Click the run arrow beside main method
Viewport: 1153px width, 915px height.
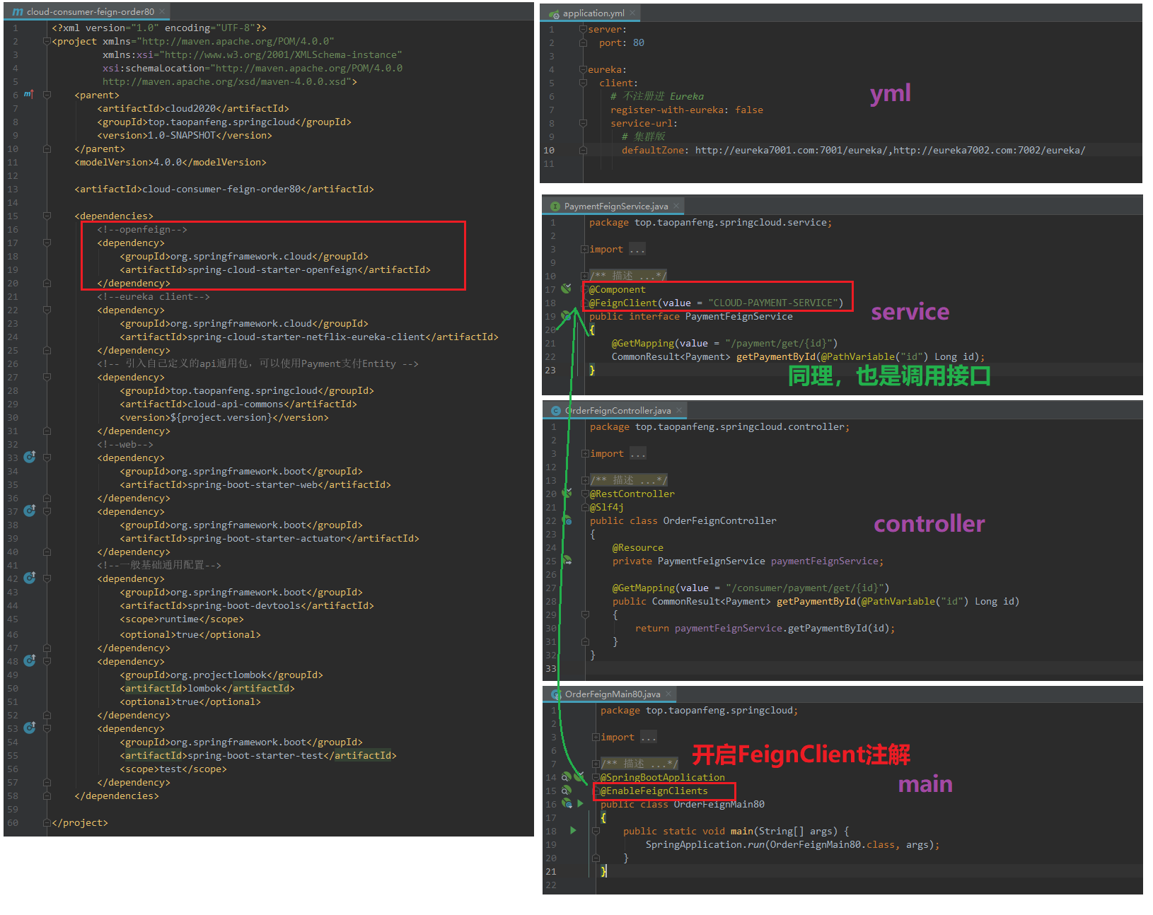(573, 830)
